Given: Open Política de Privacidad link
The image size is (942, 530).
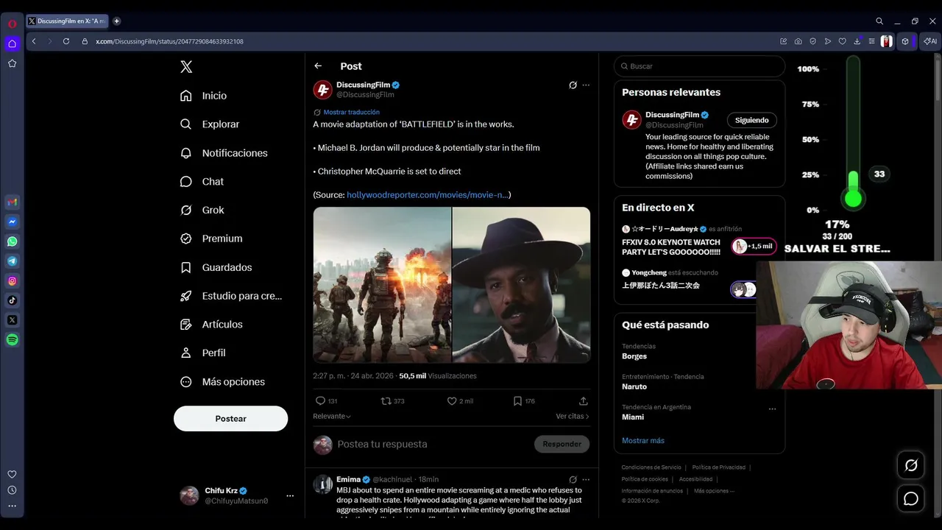Looking at the screenshot, I should click(x=719, y=467).
